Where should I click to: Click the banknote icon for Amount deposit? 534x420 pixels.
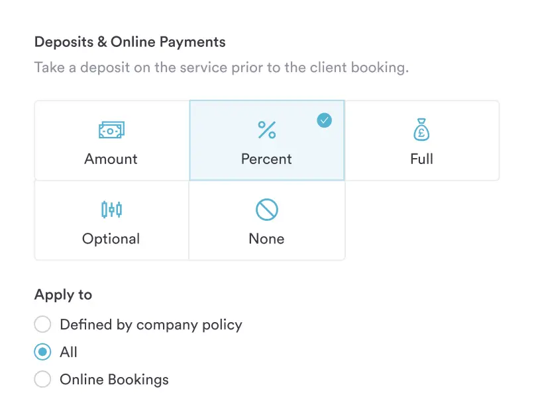click(x=111, y=130)
